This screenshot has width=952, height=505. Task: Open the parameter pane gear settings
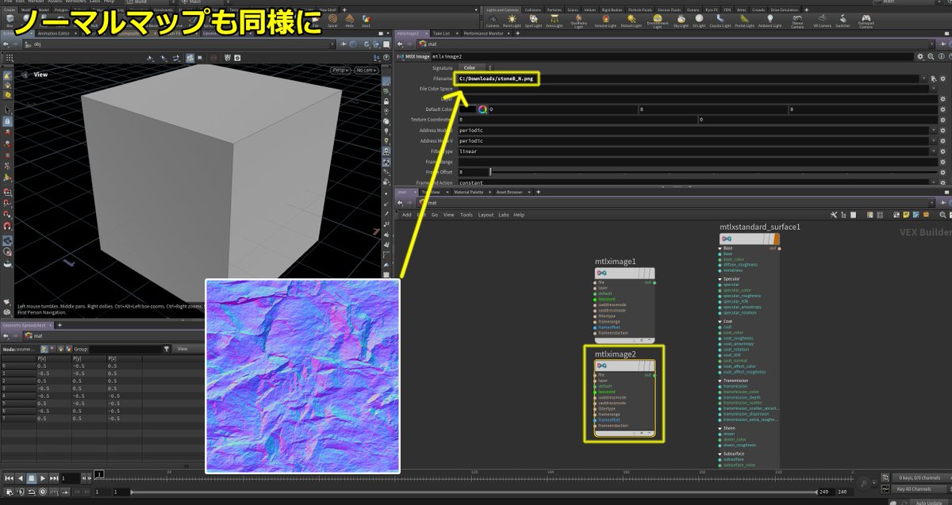pyautogui.click(x=921, y=57)
